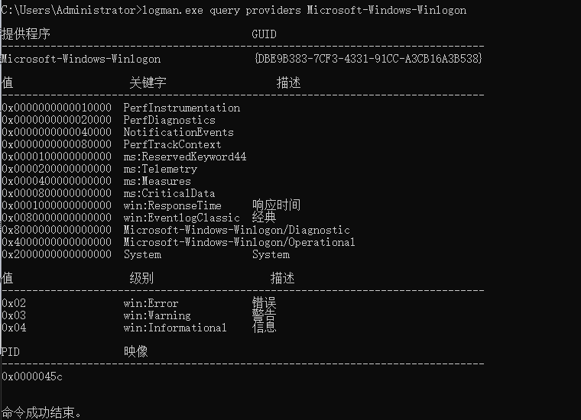This screenshot has height=420, width=581.
Task: Click the ms:CriticalData keyword
Action: point(170,193)
